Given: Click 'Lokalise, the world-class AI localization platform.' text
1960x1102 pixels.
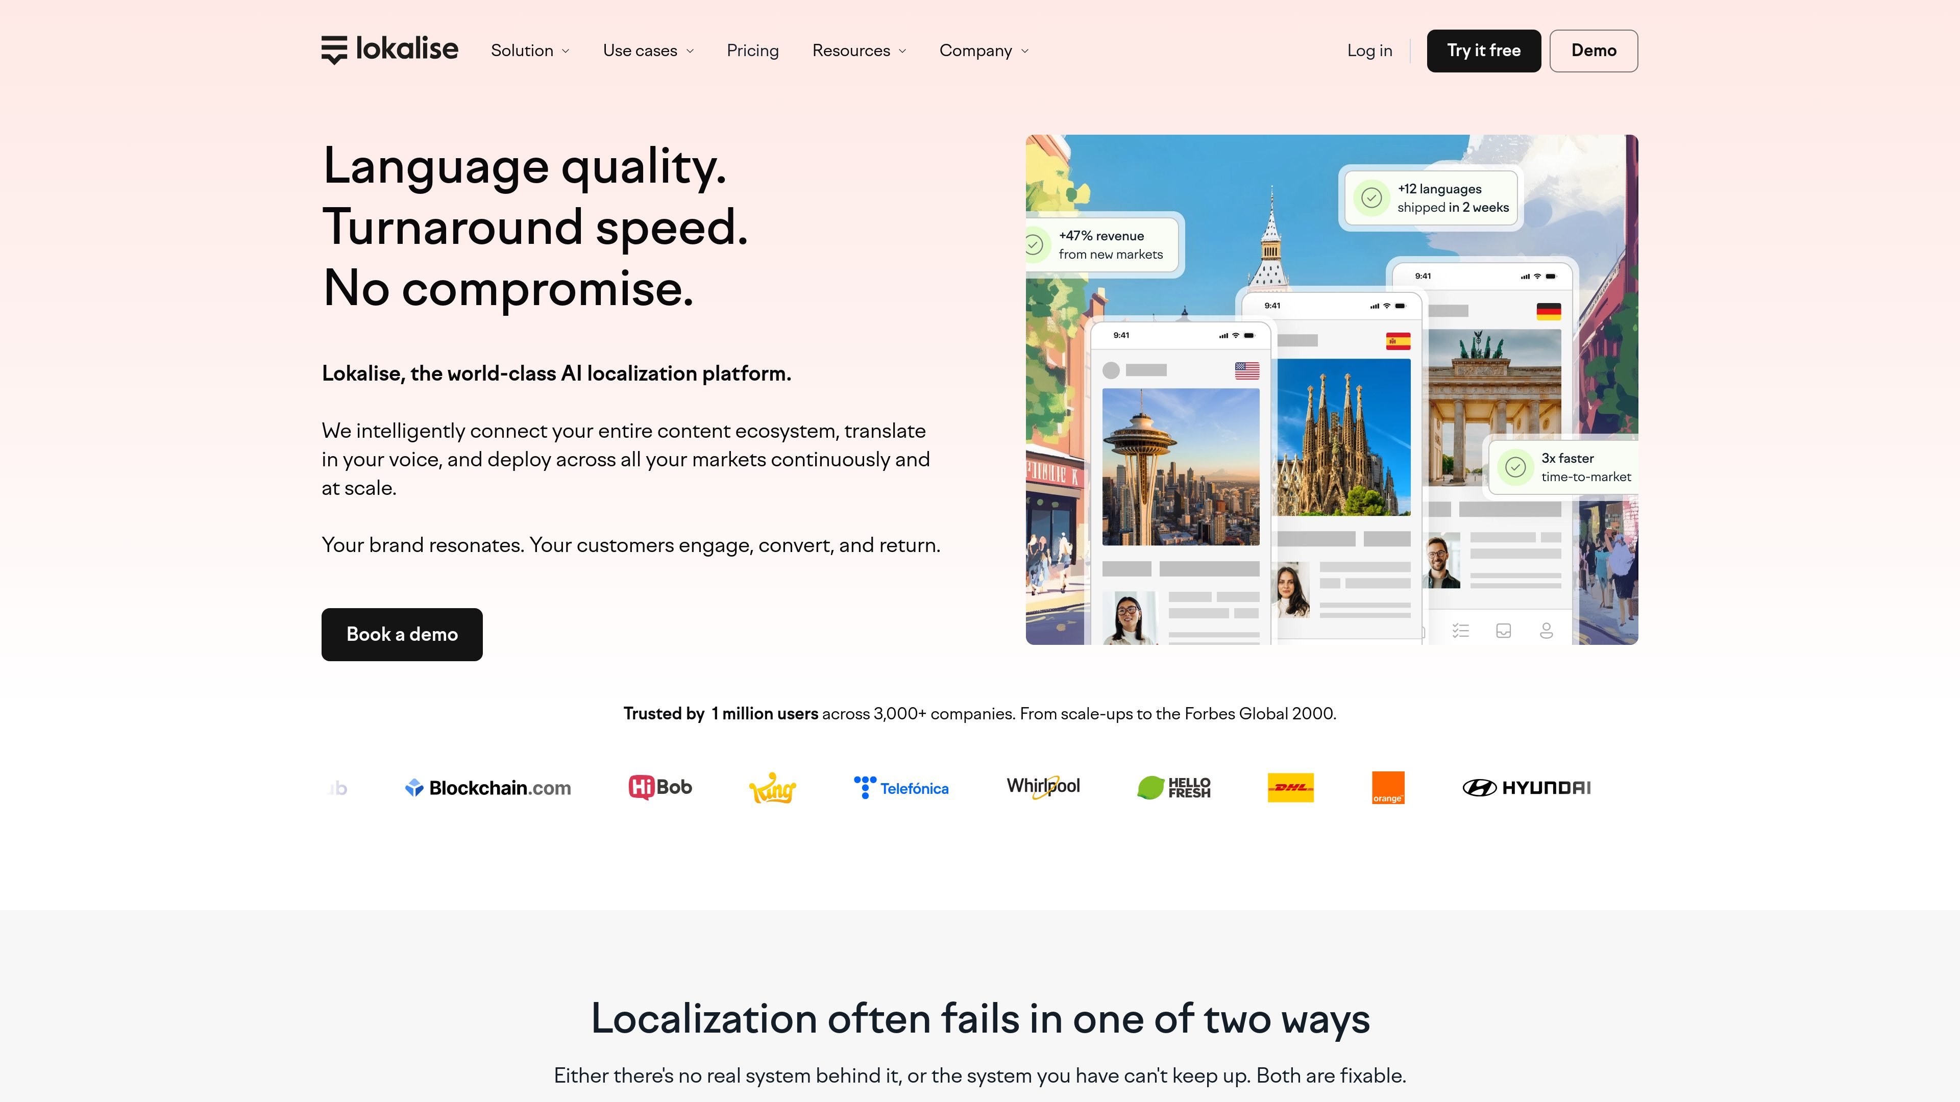Looking at the screenshot, I should 556,373.
